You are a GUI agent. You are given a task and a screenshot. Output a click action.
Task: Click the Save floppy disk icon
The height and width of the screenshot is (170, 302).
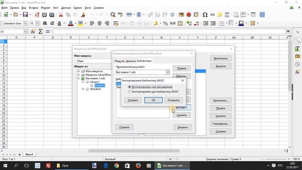[25, 15]
